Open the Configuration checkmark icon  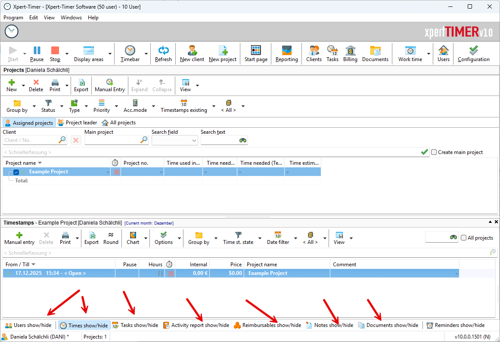click(x=473, y=51)
